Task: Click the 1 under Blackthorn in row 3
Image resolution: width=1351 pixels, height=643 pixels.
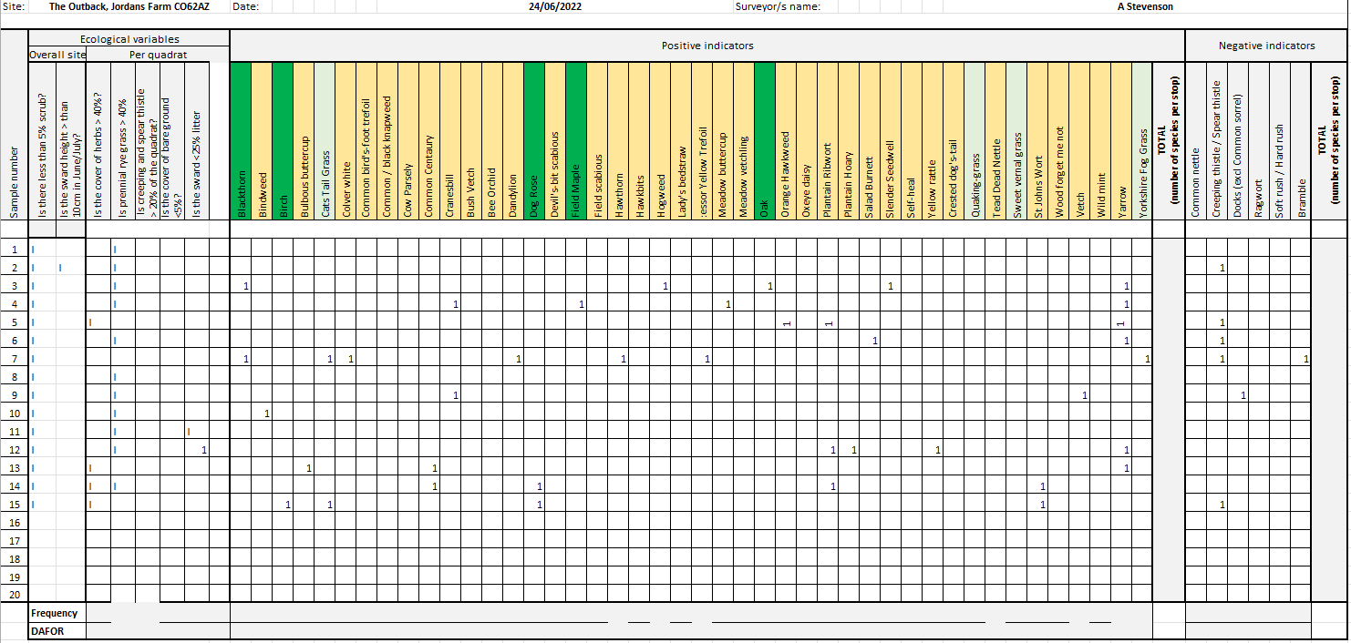Action: tap(246, 286)
